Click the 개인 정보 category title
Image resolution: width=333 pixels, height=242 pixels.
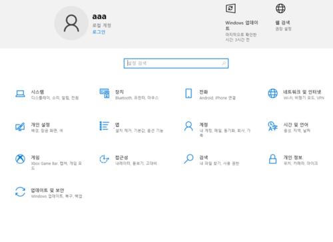[293, 157]
